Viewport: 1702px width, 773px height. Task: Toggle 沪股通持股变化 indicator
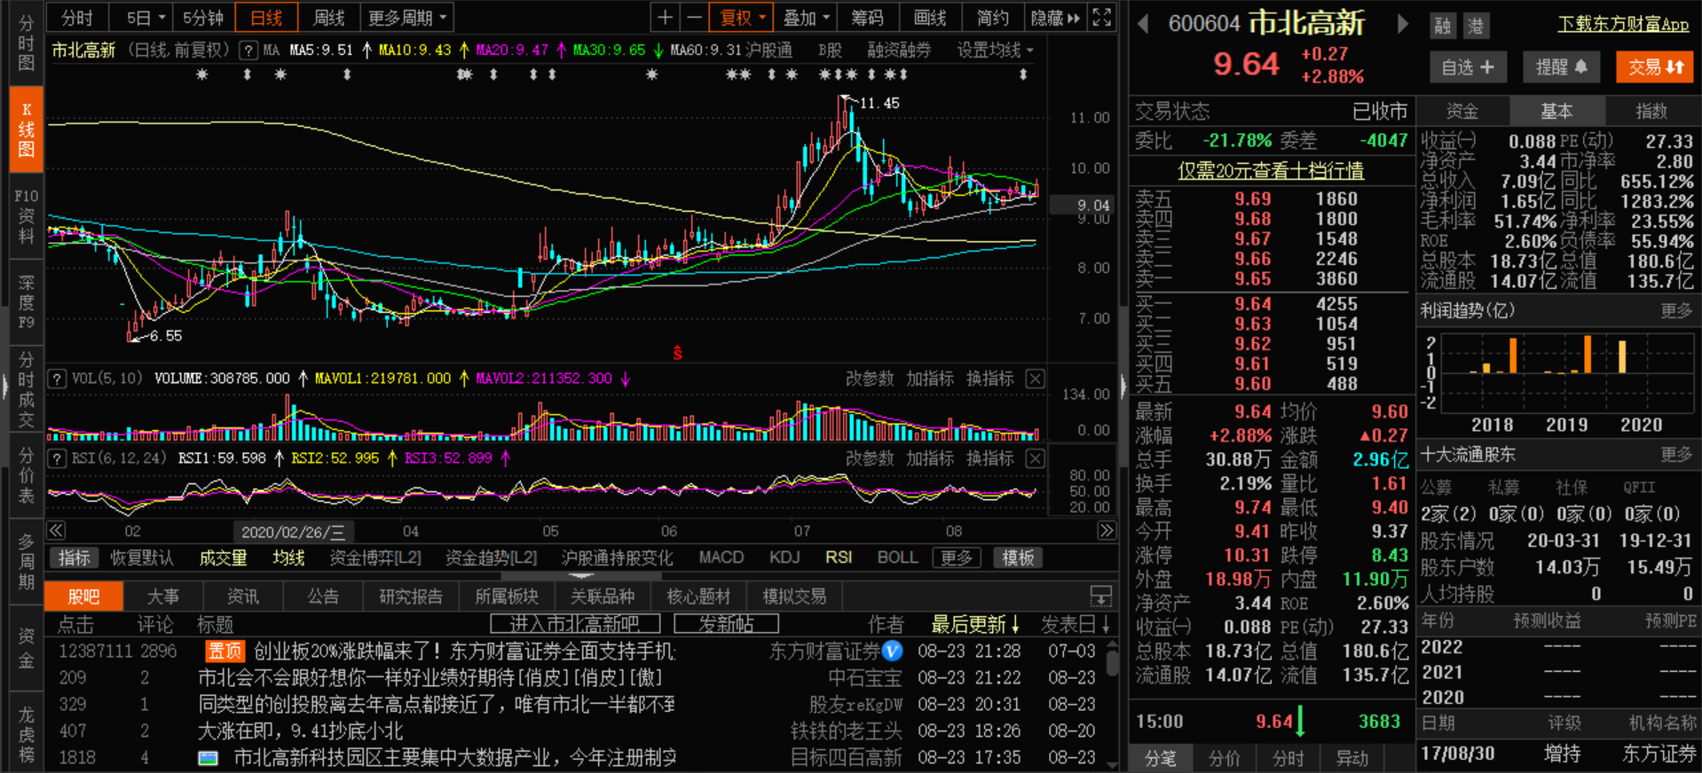tap(617, 558)
